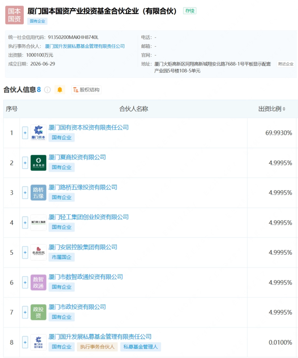Sort by the 出资比例 column arrows
298x358 pixels.
[284, 109]
